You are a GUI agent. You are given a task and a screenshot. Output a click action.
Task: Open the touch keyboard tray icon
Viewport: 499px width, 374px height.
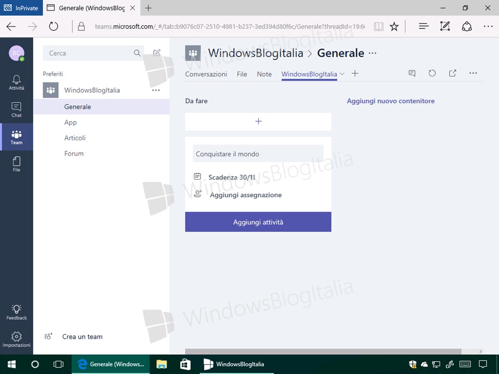465,364
